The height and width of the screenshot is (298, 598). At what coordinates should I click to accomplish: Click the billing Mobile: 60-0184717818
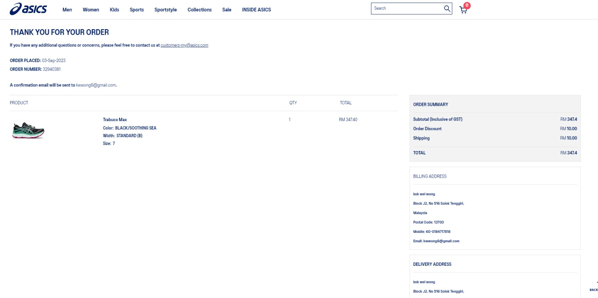coord(432,231)
